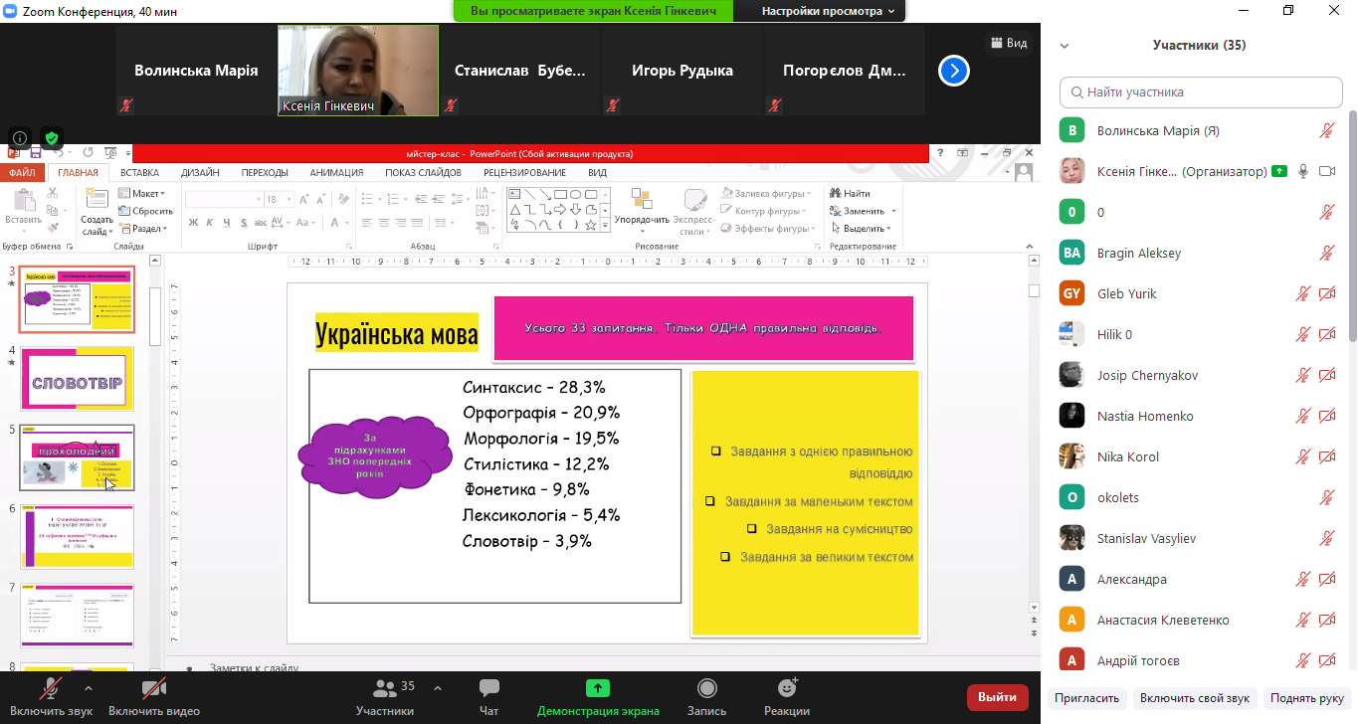
Task: Click the green Share Screen icon
Action: 597,689
